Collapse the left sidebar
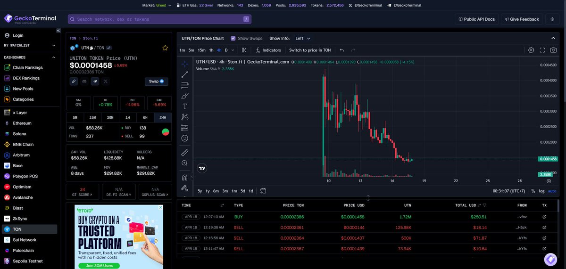This screenshot has height=269, width=566. tap(58, 31)
